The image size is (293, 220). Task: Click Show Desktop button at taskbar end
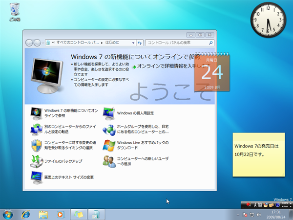click(x=291, y=215)
